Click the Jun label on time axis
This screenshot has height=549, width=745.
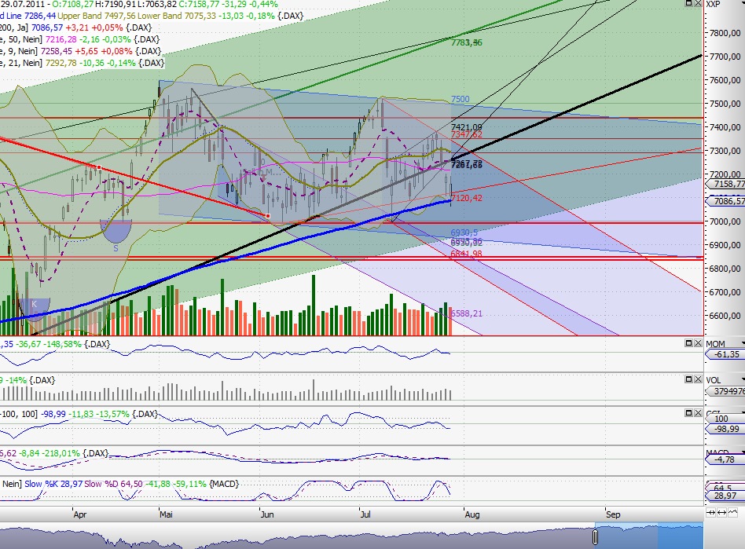coord(267,514)
